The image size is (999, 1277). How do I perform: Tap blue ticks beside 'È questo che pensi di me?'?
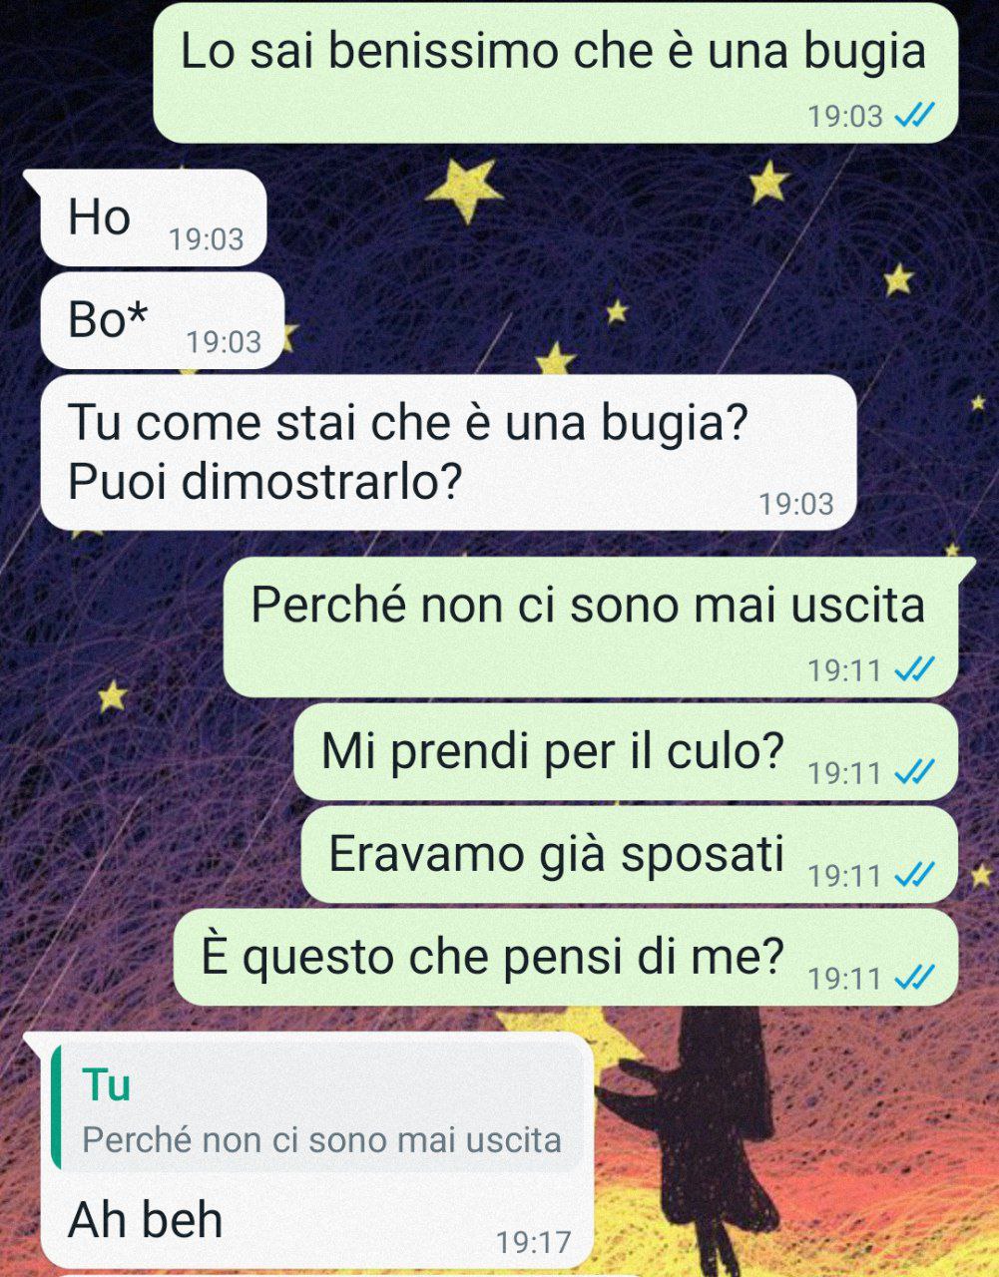(913, 978)
